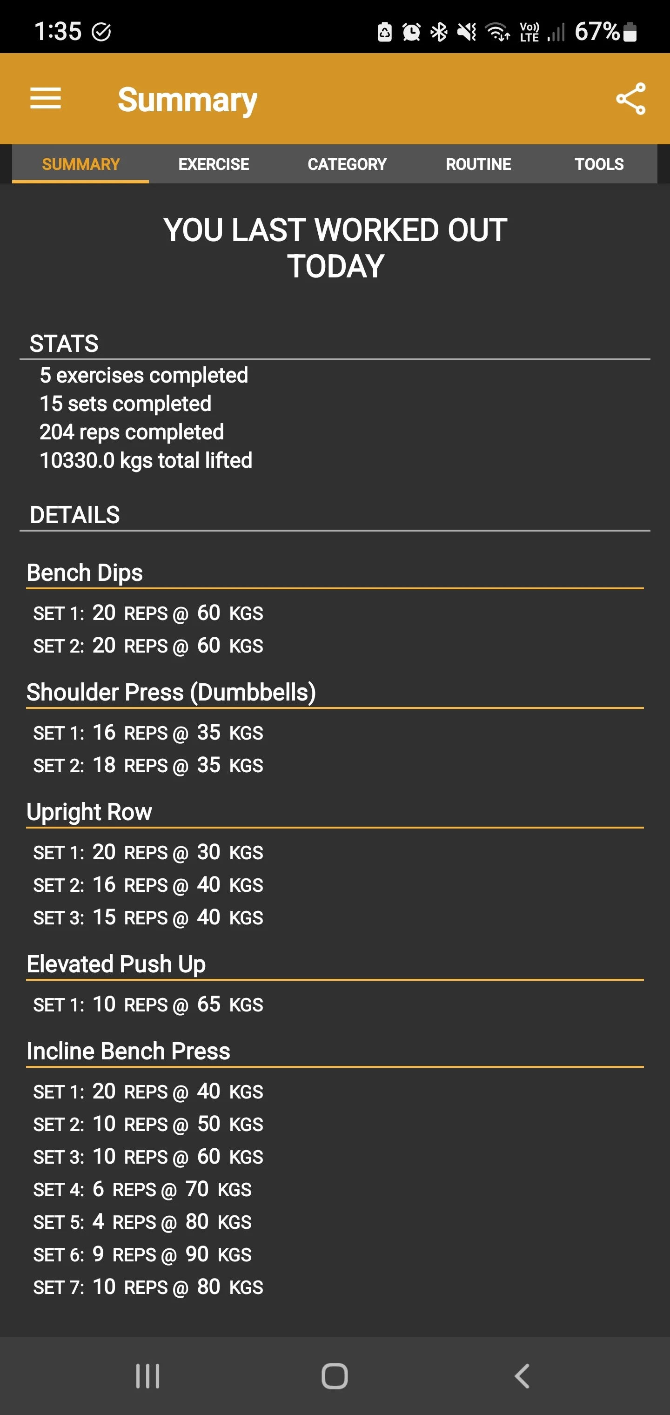This screenshot has height=1415, width=670.
Task: Tap the Upright Row exercise heading
Action: click(89, 812)
